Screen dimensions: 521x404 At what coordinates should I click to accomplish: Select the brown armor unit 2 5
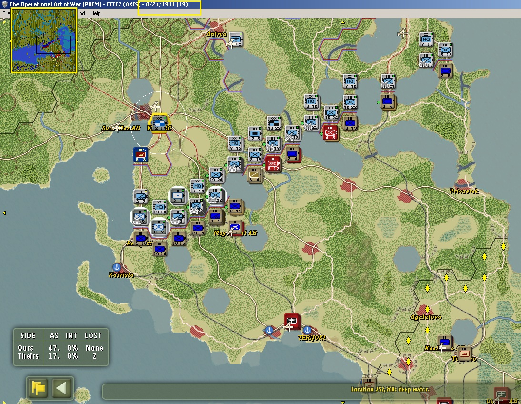pyautogui.click(x=445, y=71)
